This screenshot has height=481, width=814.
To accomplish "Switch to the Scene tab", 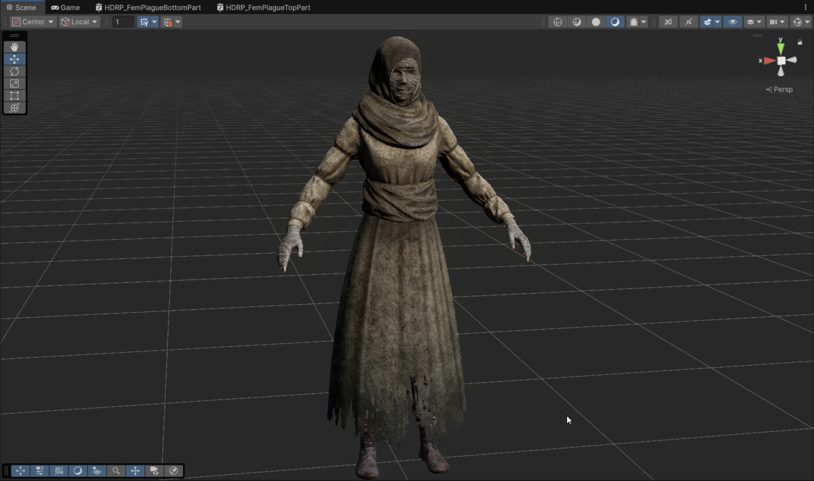I will 21,7.
